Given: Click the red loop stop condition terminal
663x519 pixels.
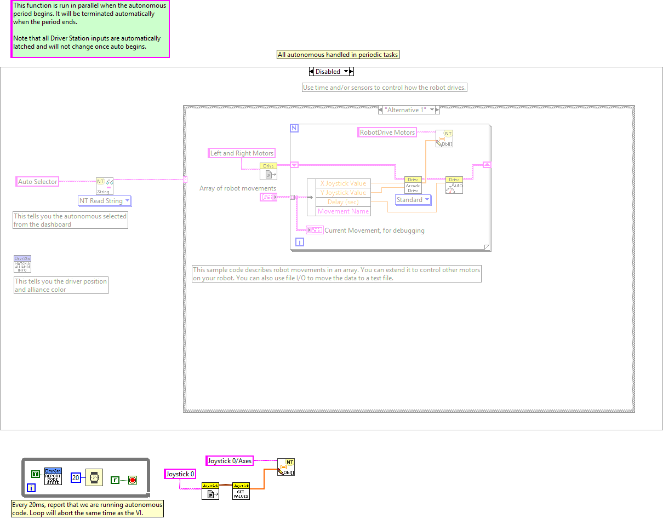Looking at the screenshot, I should click(x=132, y=480).
